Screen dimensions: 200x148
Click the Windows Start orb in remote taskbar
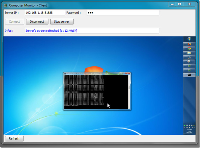189,39
